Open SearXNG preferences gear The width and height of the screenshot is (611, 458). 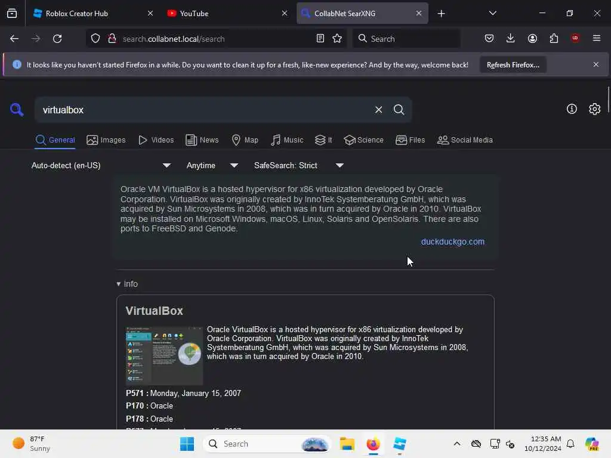point(595,109)
